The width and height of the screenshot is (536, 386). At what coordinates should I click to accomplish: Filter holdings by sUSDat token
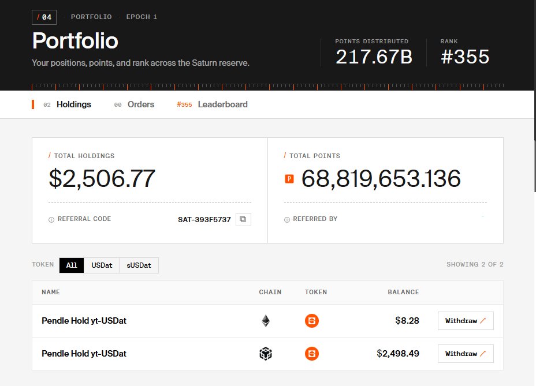pos(139,265)
